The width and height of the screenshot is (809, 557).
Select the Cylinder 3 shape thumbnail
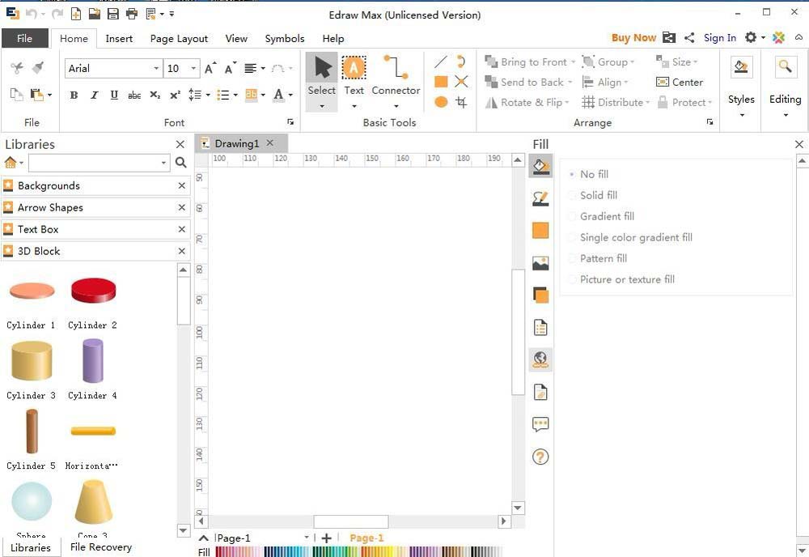coord(31,361)
